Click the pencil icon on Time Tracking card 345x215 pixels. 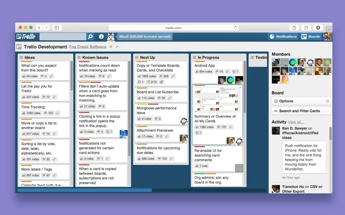(57, 113)
